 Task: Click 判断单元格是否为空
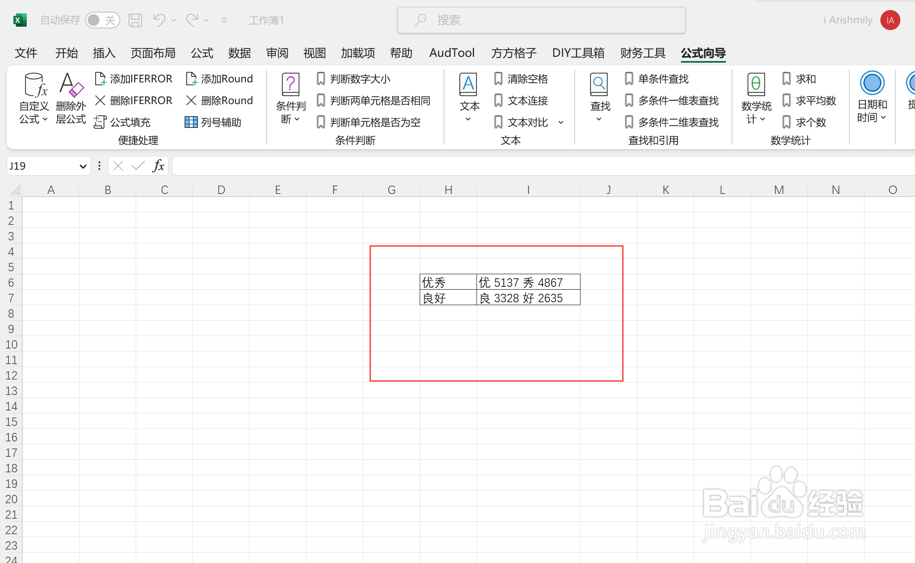click(x=368, y=122)
